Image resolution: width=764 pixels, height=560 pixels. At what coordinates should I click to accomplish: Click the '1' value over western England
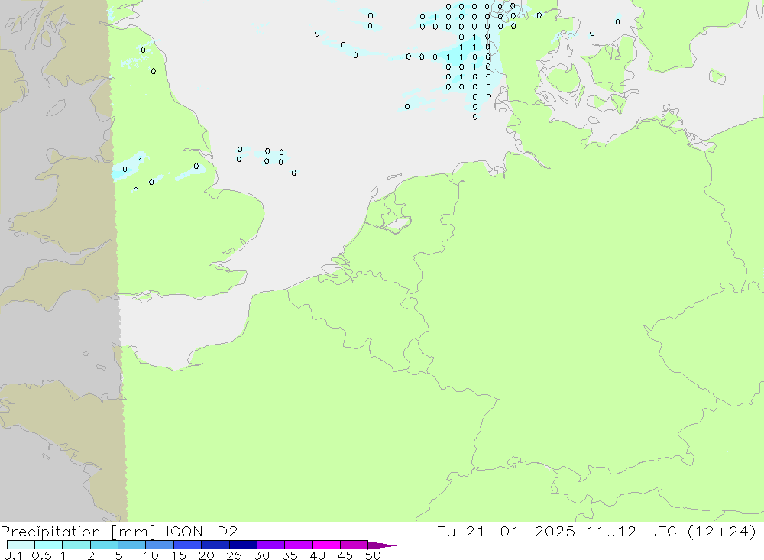coord(141,160)
